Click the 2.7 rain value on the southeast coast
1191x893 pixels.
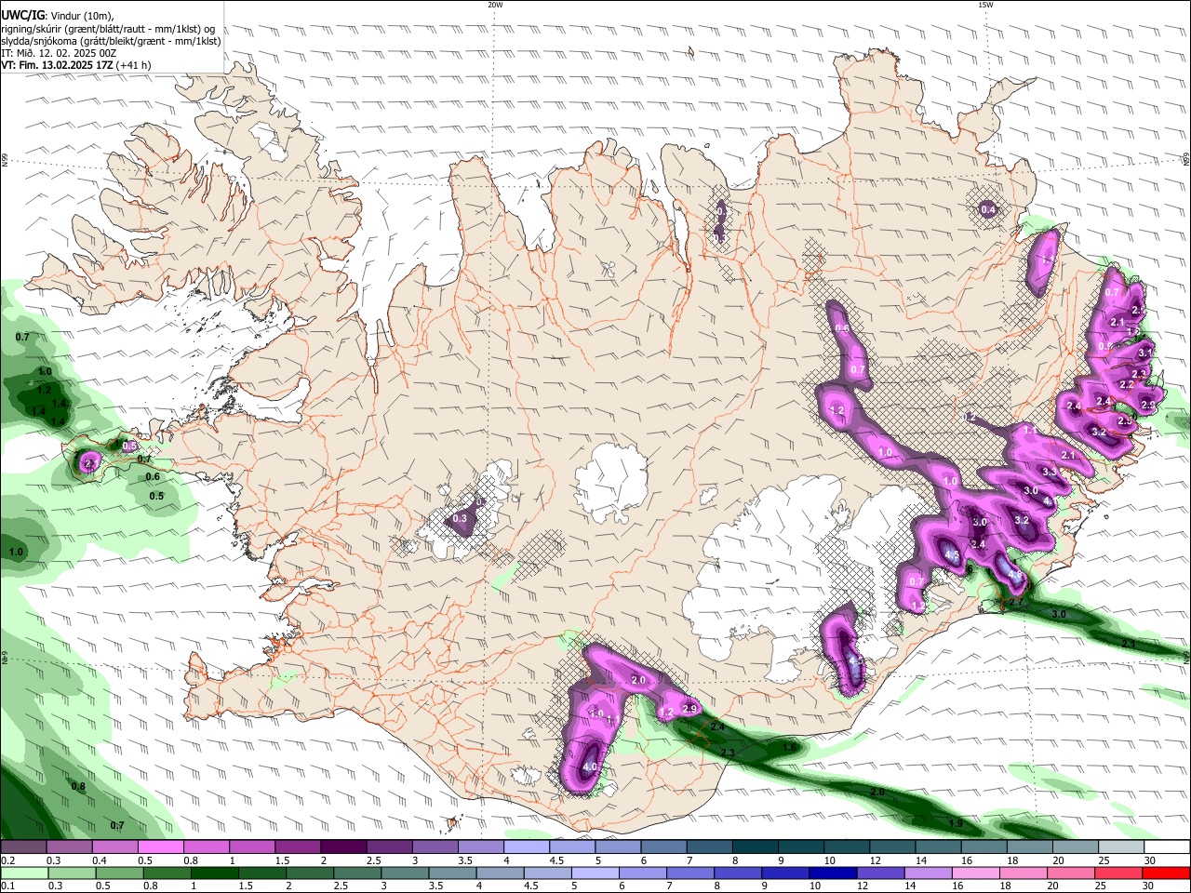1016,603
